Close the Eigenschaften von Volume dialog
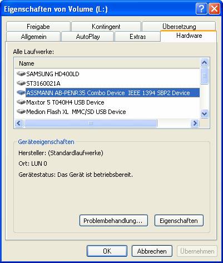Viewport: 223px width, 263px height. [214, 9]
